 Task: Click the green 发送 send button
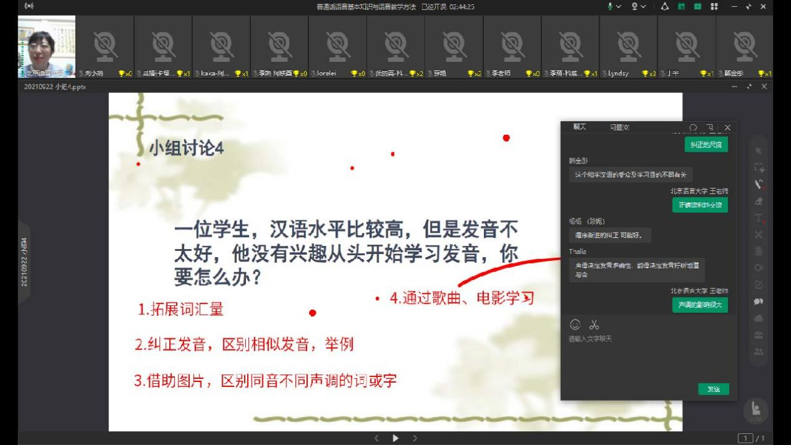pos(713,389)
